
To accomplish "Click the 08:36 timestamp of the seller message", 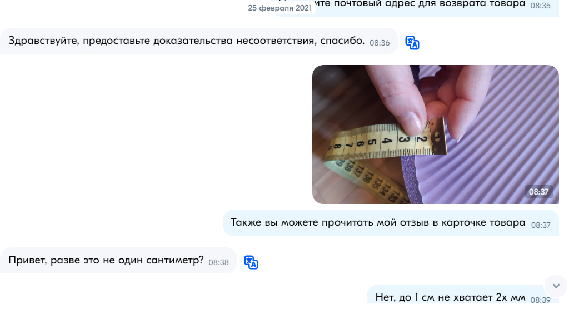I will tap(380, 43).
